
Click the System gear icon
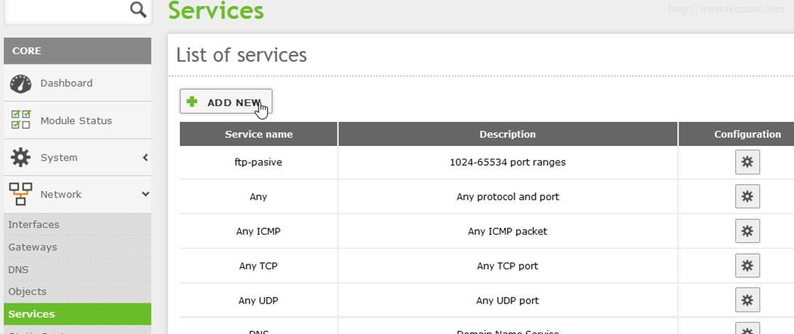coord(21,157)
